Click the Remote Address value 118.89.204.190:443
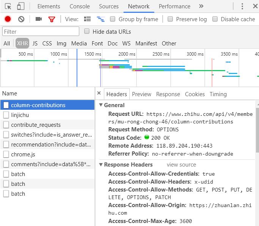The height and width of the screenshot is (226, 259). coord(184,146)
